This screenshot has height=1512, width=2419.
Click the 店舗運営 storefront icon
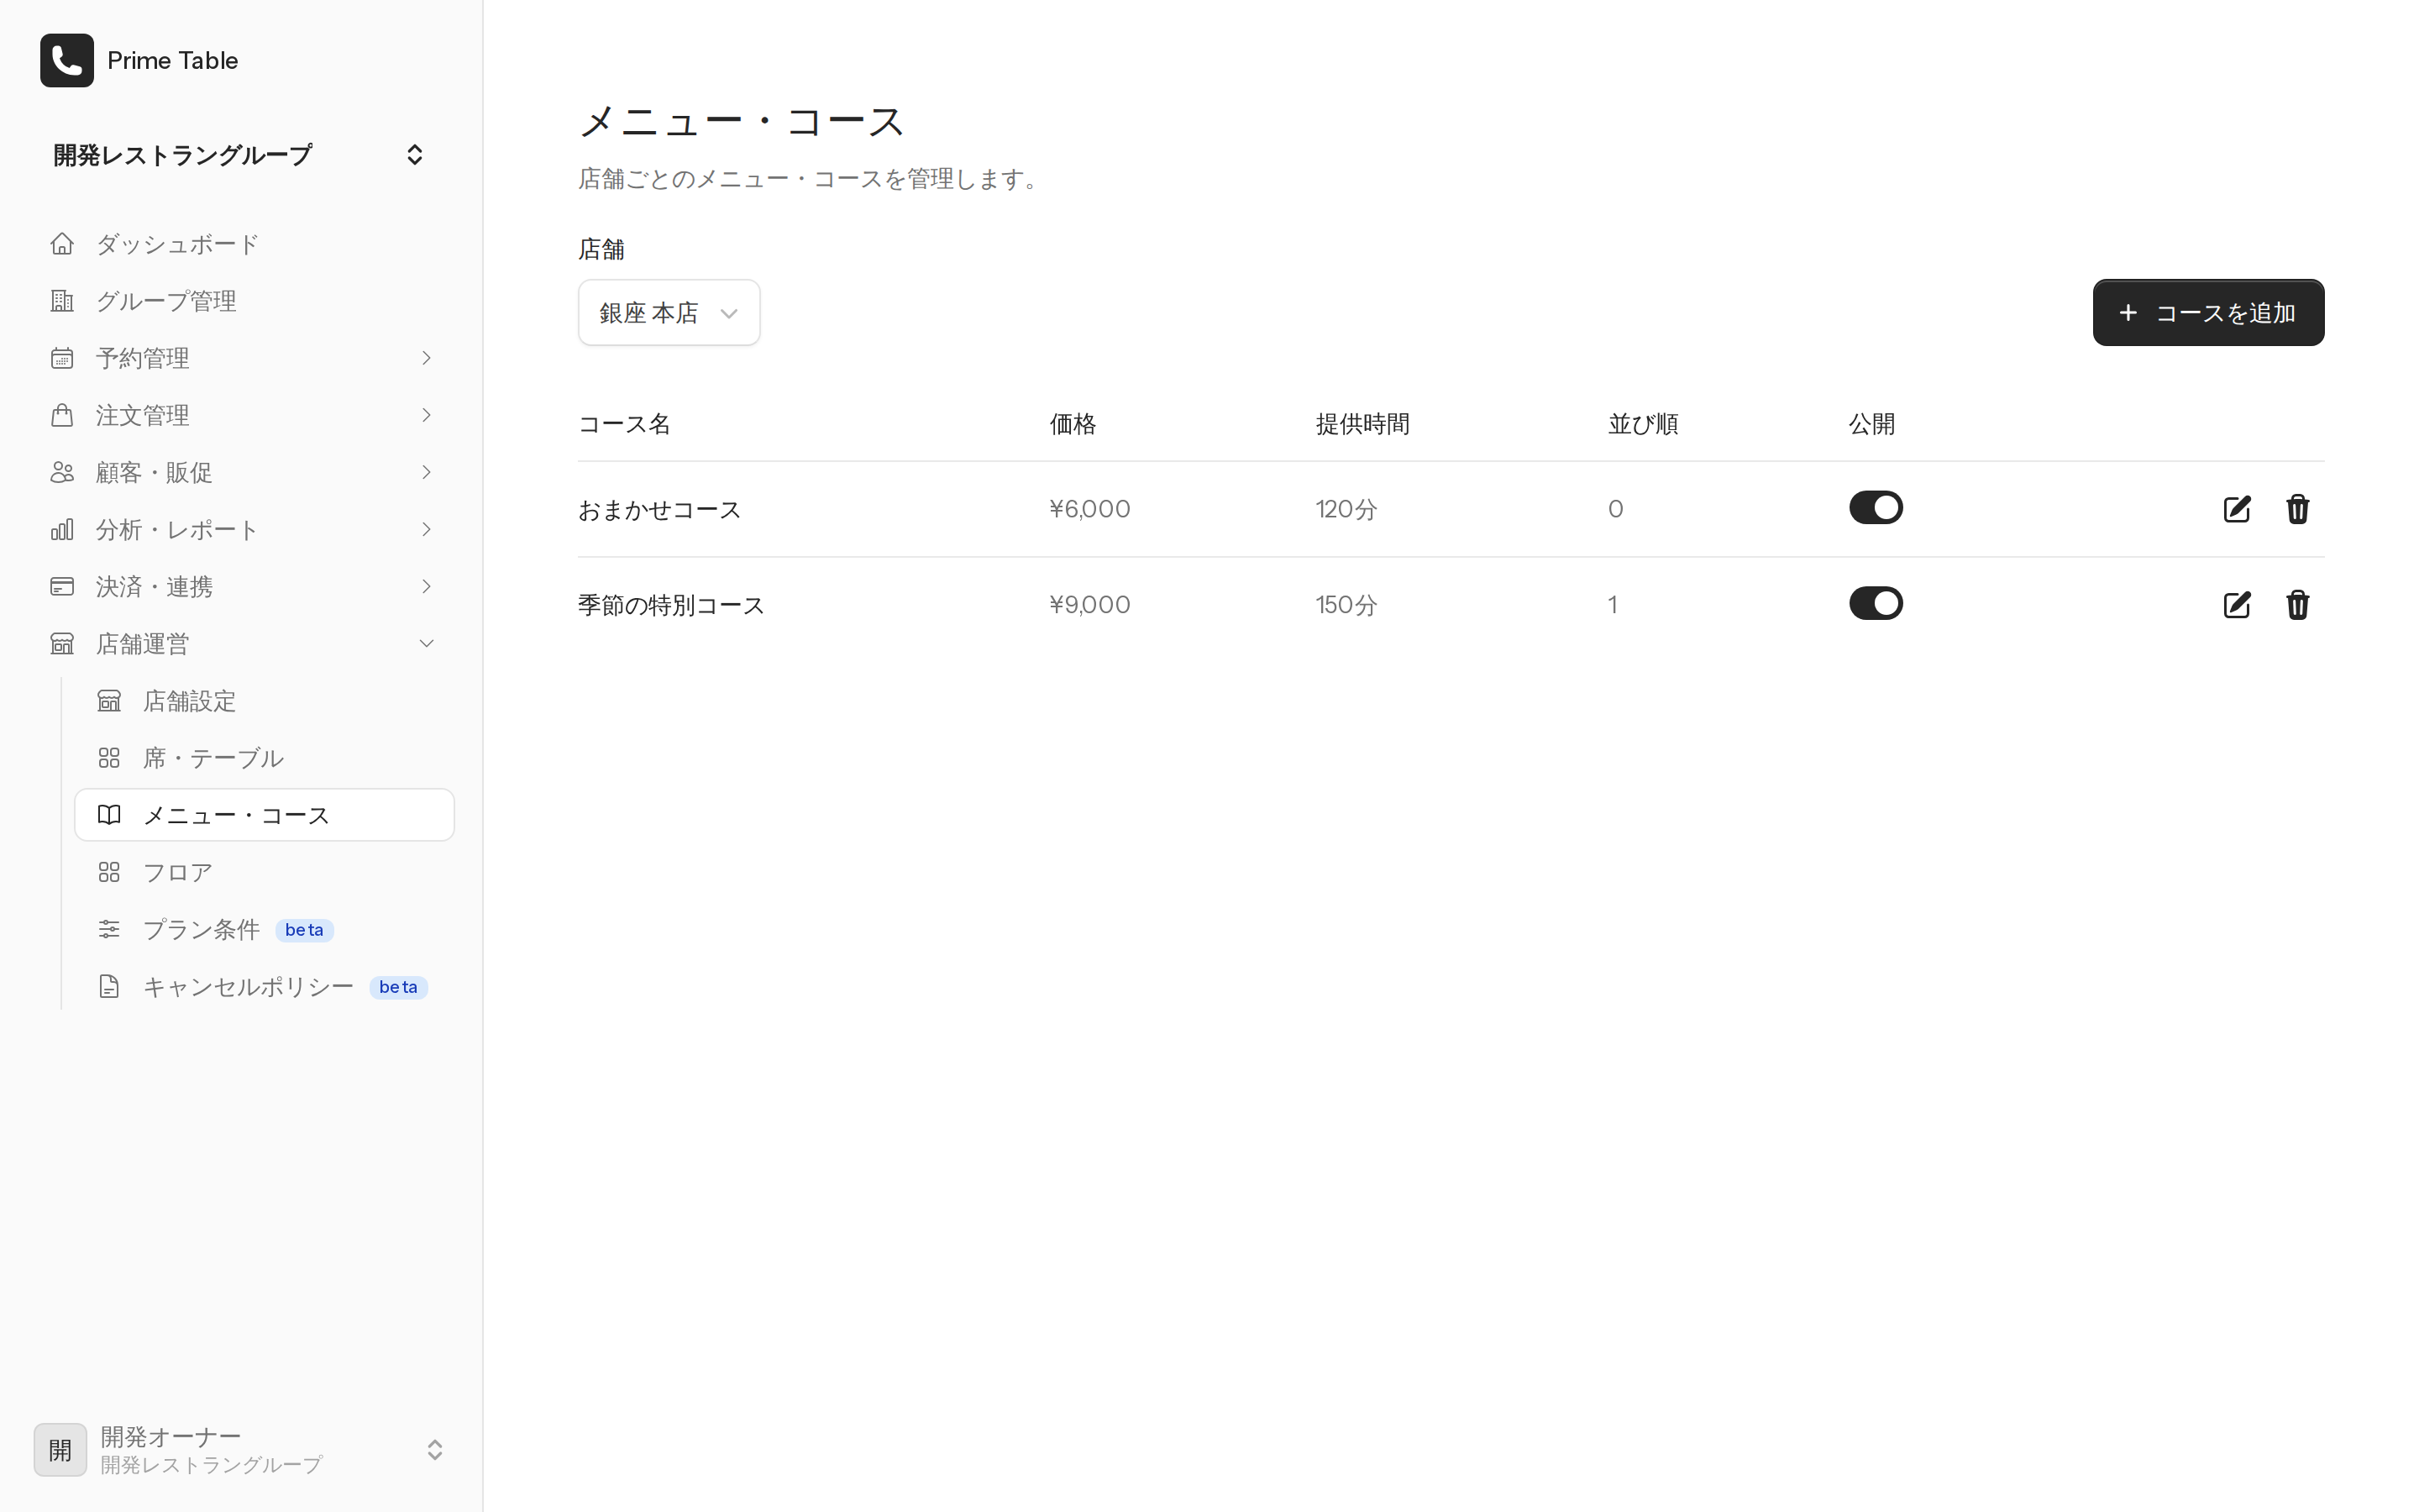62,644
